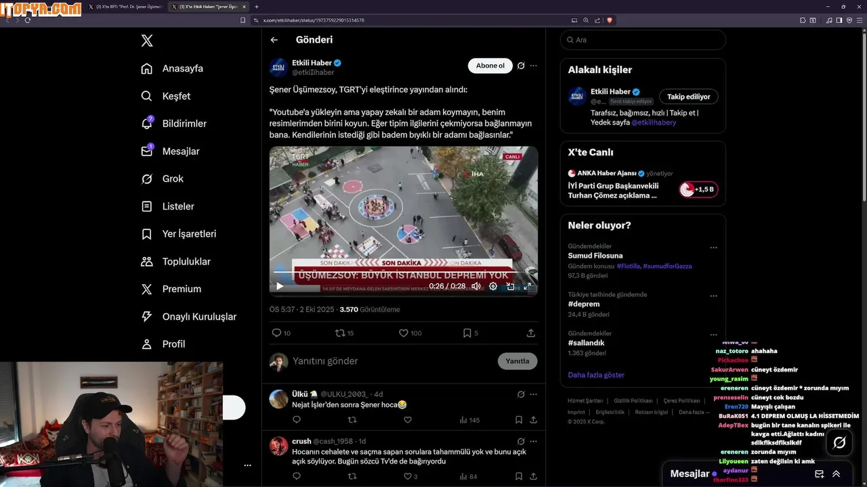
Task: Open Keşfet in the sidebar
Action: point(166,96)
